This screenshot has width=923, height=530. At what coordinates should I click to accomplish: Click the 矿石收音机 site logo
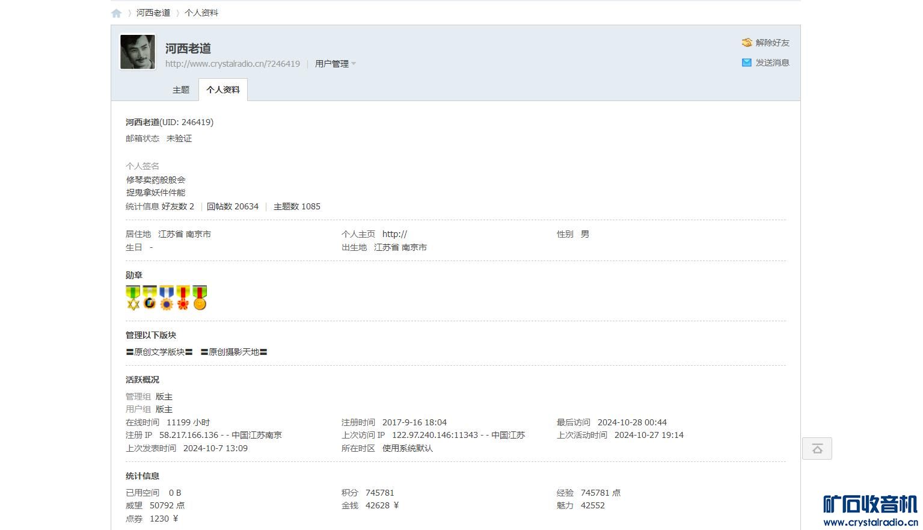[x=870, y=511]
